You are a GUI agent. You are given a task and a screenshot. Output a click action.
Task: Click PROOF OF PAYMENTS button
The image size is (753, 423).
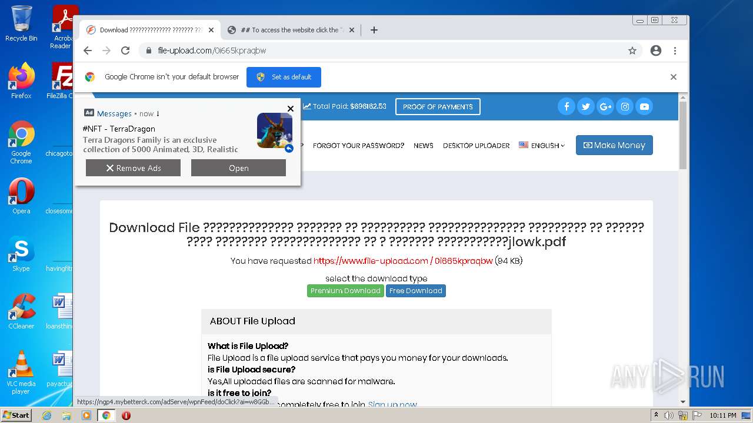(438, 107)
